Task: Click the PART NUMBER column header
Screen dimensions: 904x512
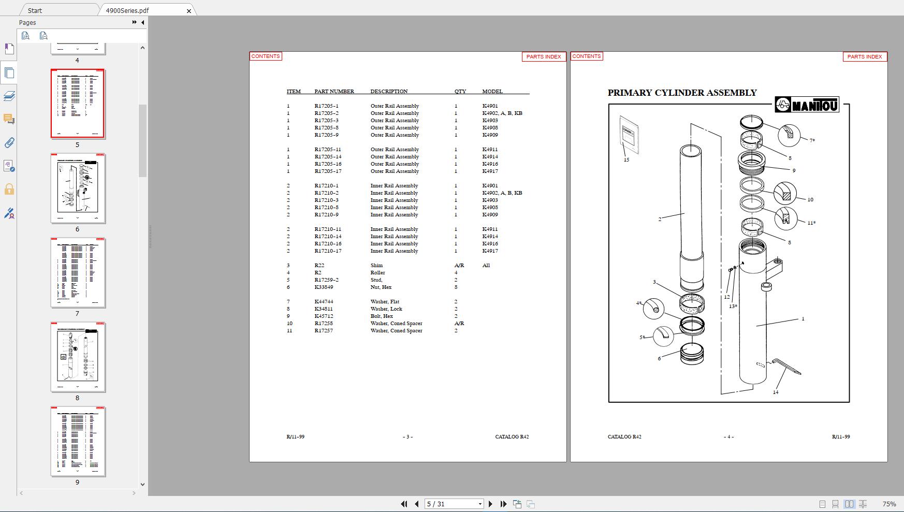Action: coord(334,91)
